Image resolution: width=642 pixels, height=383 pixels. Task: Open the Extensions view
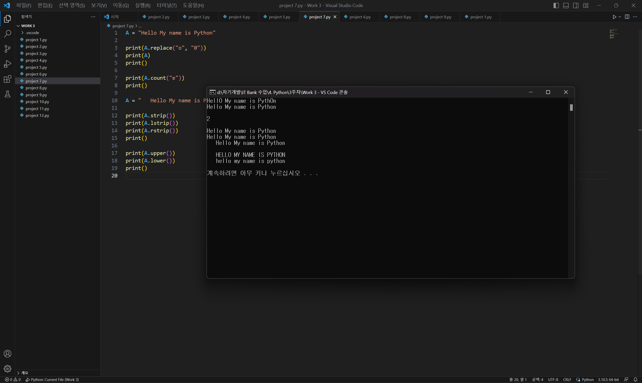click(8, 79)
